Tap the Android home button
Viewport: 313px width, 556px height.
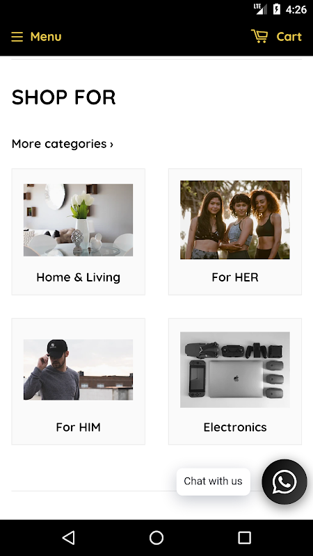[x=156, y=537]
